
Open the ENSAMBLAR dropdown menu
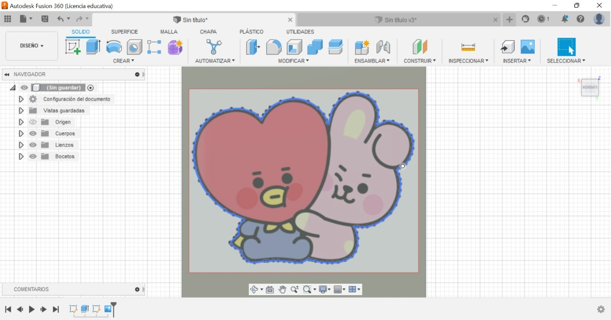372,61
